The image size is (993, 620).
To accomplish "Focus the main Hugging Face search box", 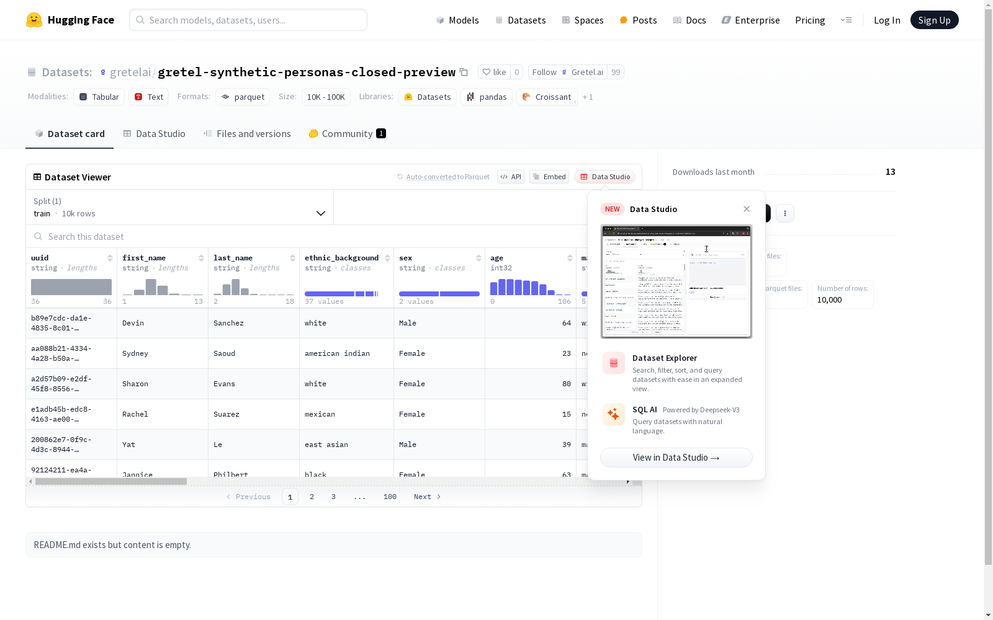I will pyautogui.click(x=248, y=20).
